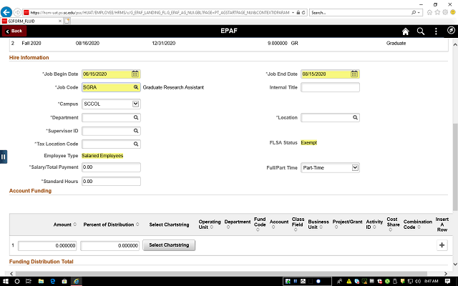Image resolution: width=458 pixels, height=286 pixels.
Task: Click the Tax Location Code lookup magnifier
Action: (x=136, y=144)
